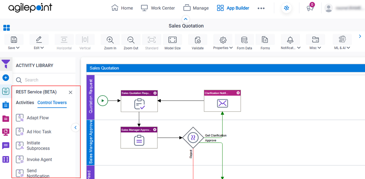Select the blue clipboard sidebar icon
Screen dimensions: 365x179
(x=6, y=105)
